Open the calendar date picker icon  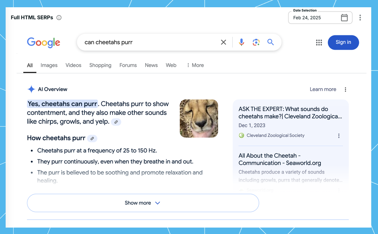344,18
